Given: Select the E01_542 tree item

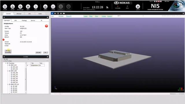Looking at the screenshot, I should tap(15, 67).
